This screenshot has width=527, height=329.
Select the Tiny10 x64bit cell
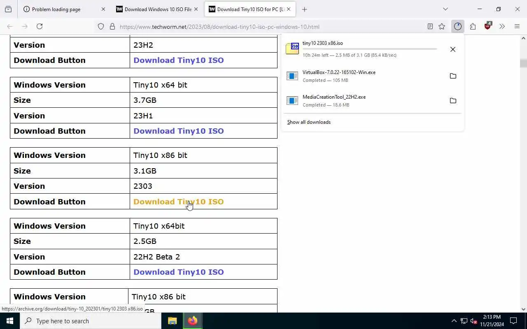pyautogui.click(x=203, y=226)
